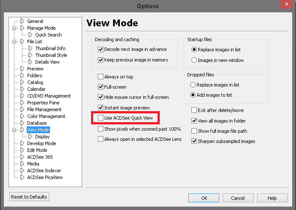The width and height of the screenshot is (296, 210).
Task: Open the Display settings page
Action: tap(42, 137)
